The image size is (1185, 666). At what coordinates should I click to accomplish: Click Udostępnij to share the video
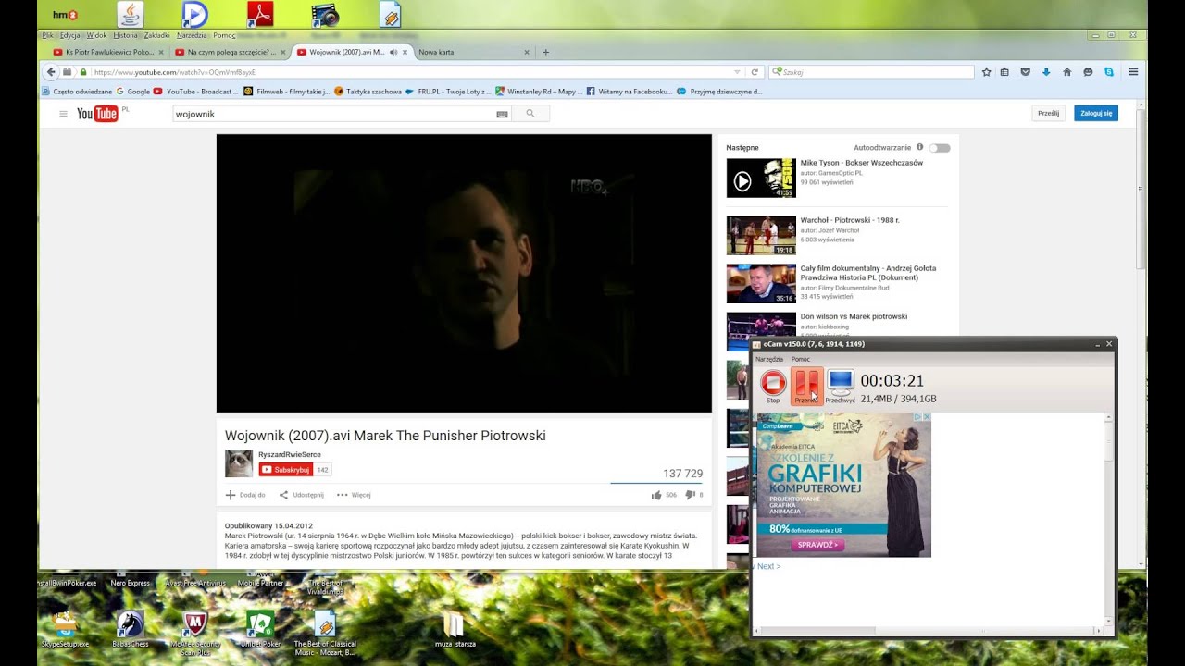[x=302, y=495]
